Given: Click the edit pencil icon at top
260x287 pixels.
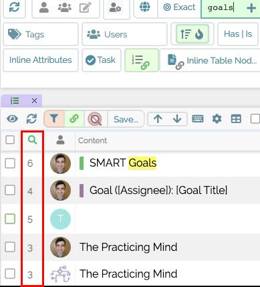Looking at the screenshot, I should point(86,7).
